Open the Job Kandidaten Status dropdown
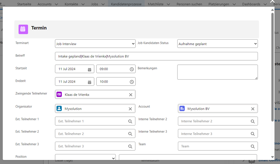The image size is (280, 164). [x=217, y=44]
